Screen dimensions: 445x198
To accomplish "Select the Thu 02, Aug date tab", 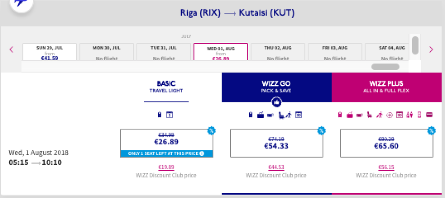I will tap(278, 52).
